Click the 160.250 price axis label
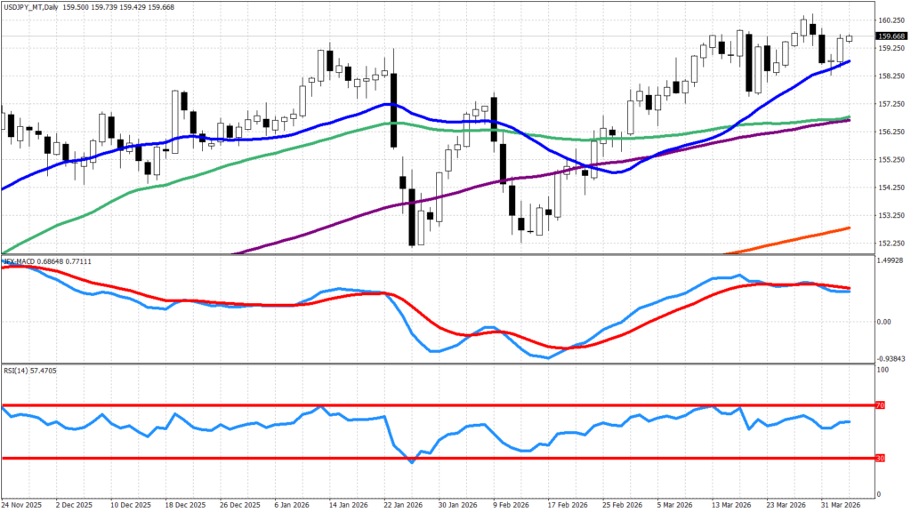 tap(891, 20)
